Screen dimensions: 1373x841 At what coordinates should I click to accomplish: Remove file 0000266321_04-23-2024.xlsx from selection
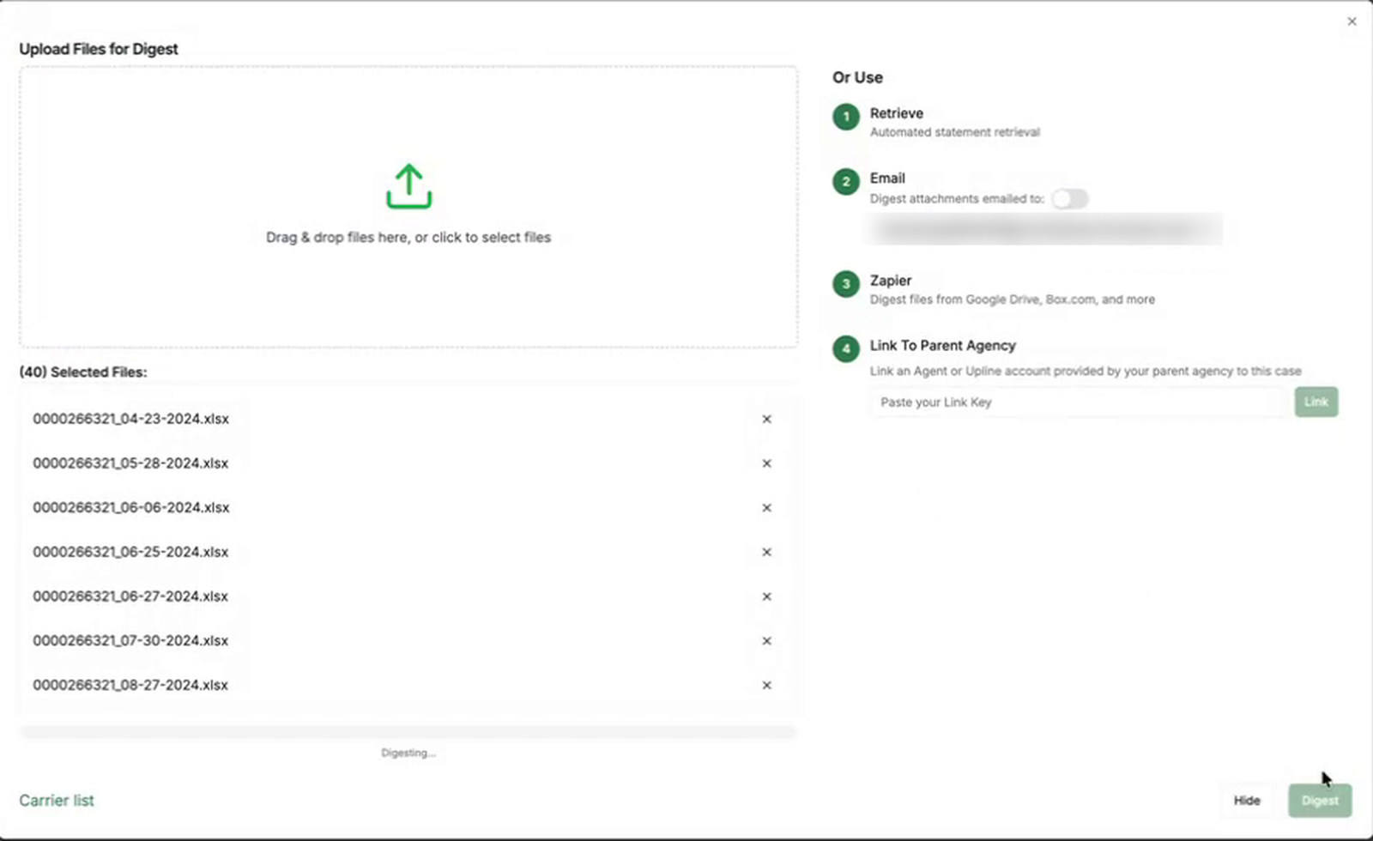766,419
